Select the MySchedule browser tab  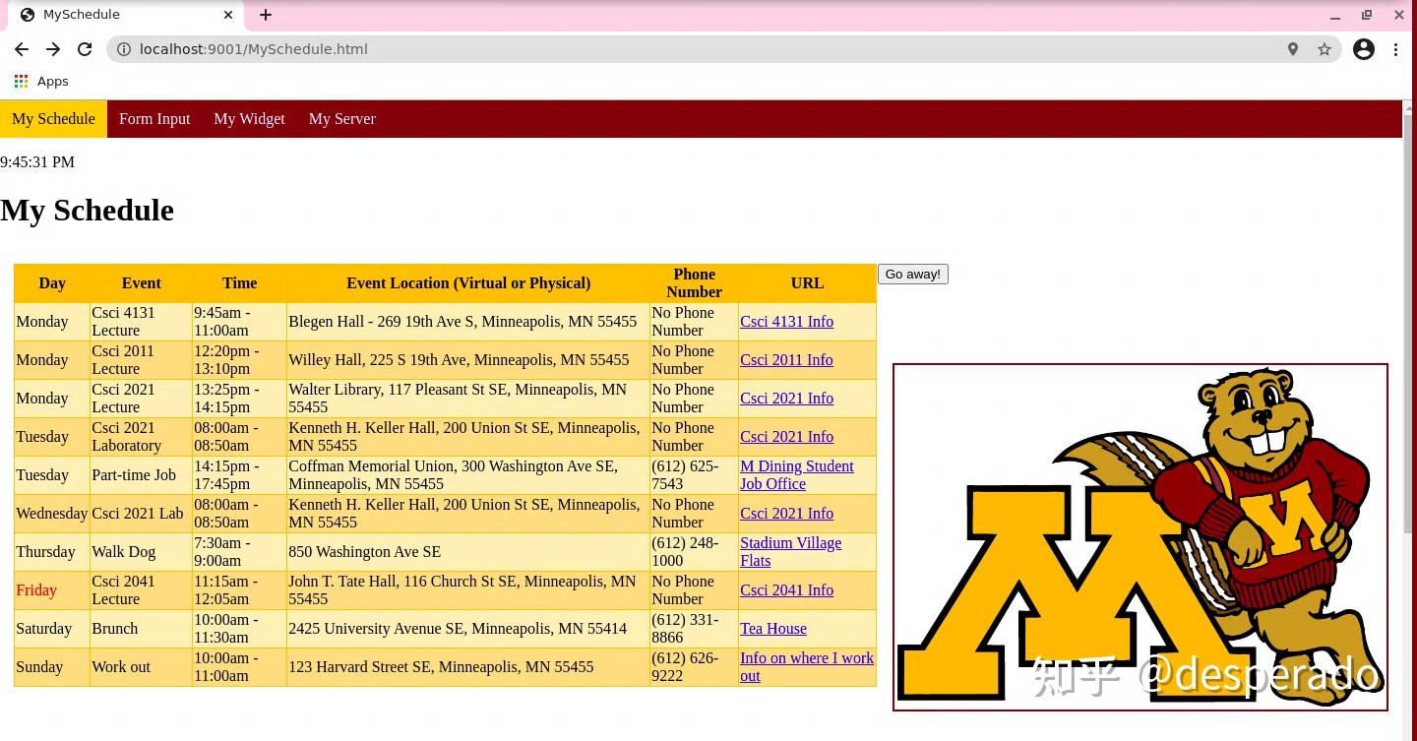coord(126,15)
